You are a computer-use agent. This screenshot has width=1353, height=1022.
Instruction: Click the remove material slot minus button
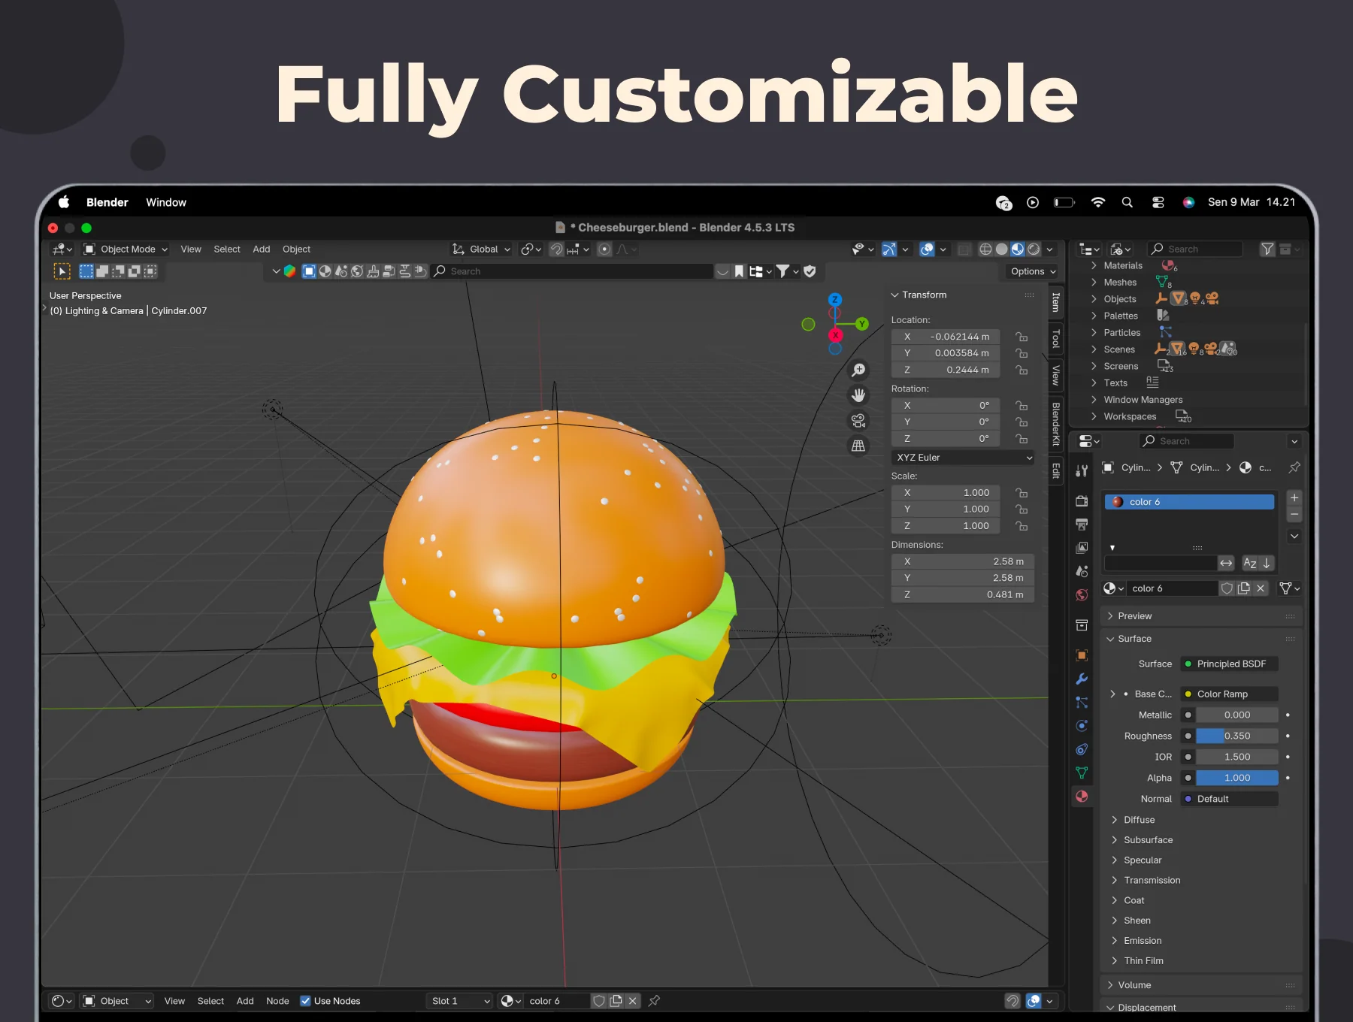1294,514
